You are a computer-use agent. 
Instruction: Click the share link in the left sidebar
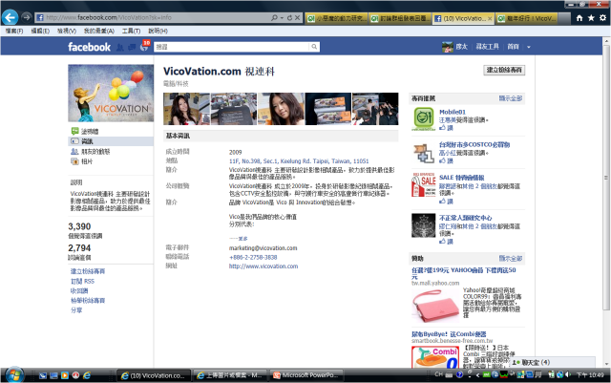tap(76, 310)
